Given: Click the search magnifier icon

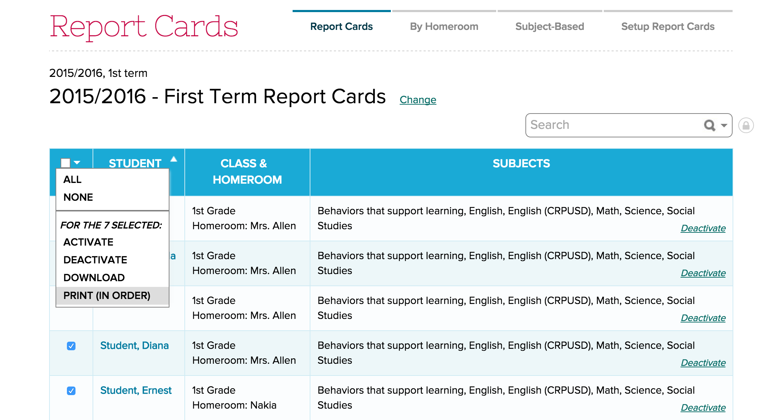Looking at the screenshot, I should pos(709,125).
